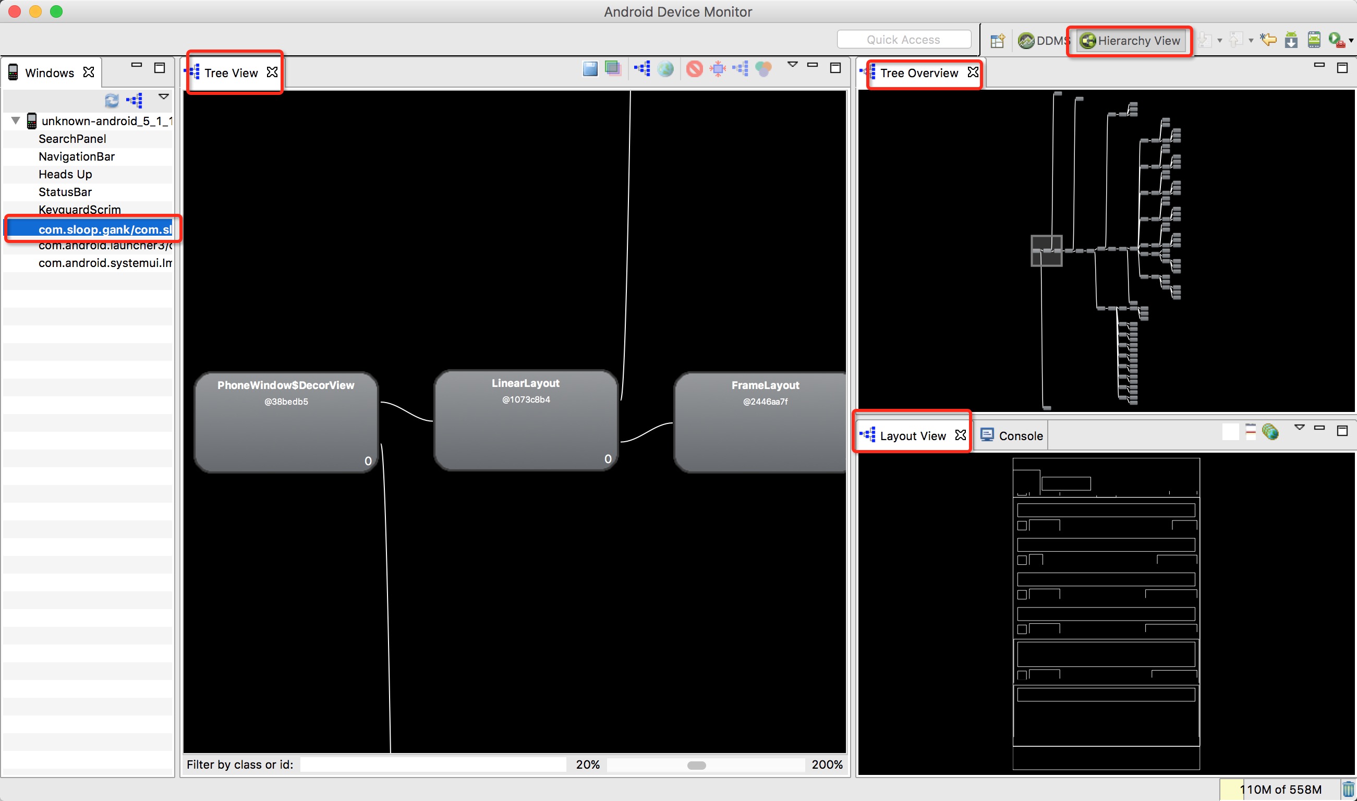The height and width of the screenshot is (801, 1357).
Task: Select the com.android.systemui window entry
Action: (88, 263)
